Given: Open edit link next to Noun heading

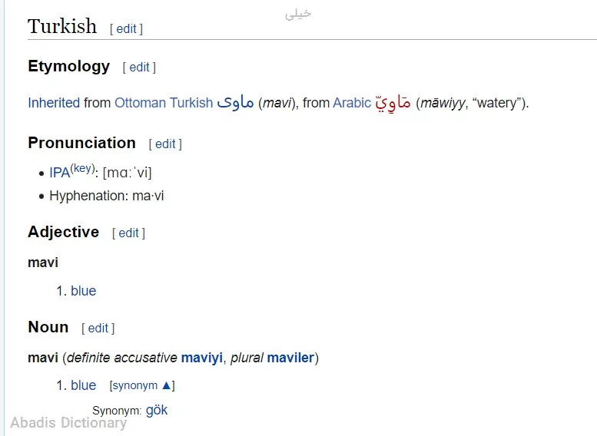Looking at the screenshot, I should [98, 329].
